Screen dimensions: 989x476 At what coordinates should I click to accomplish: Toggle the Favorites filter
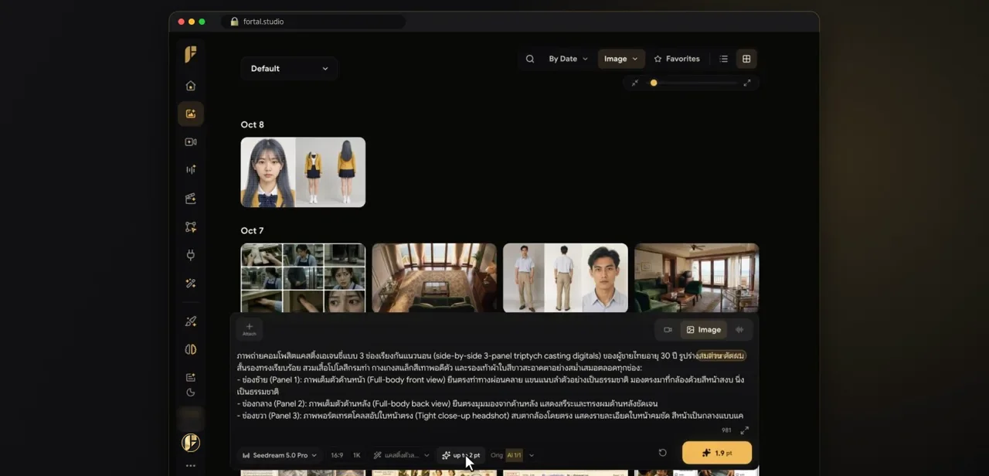point(677,59)
